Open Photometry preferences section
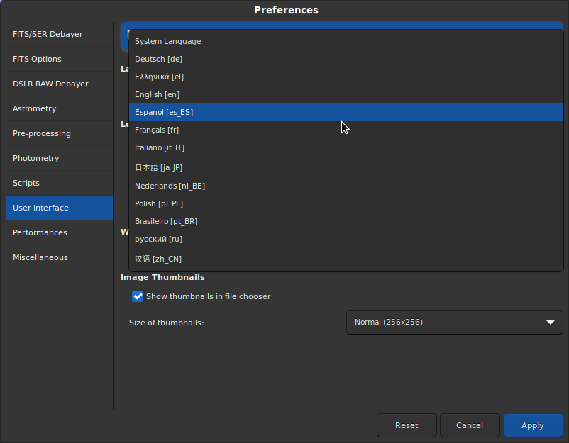 click(x=35, y=158)
